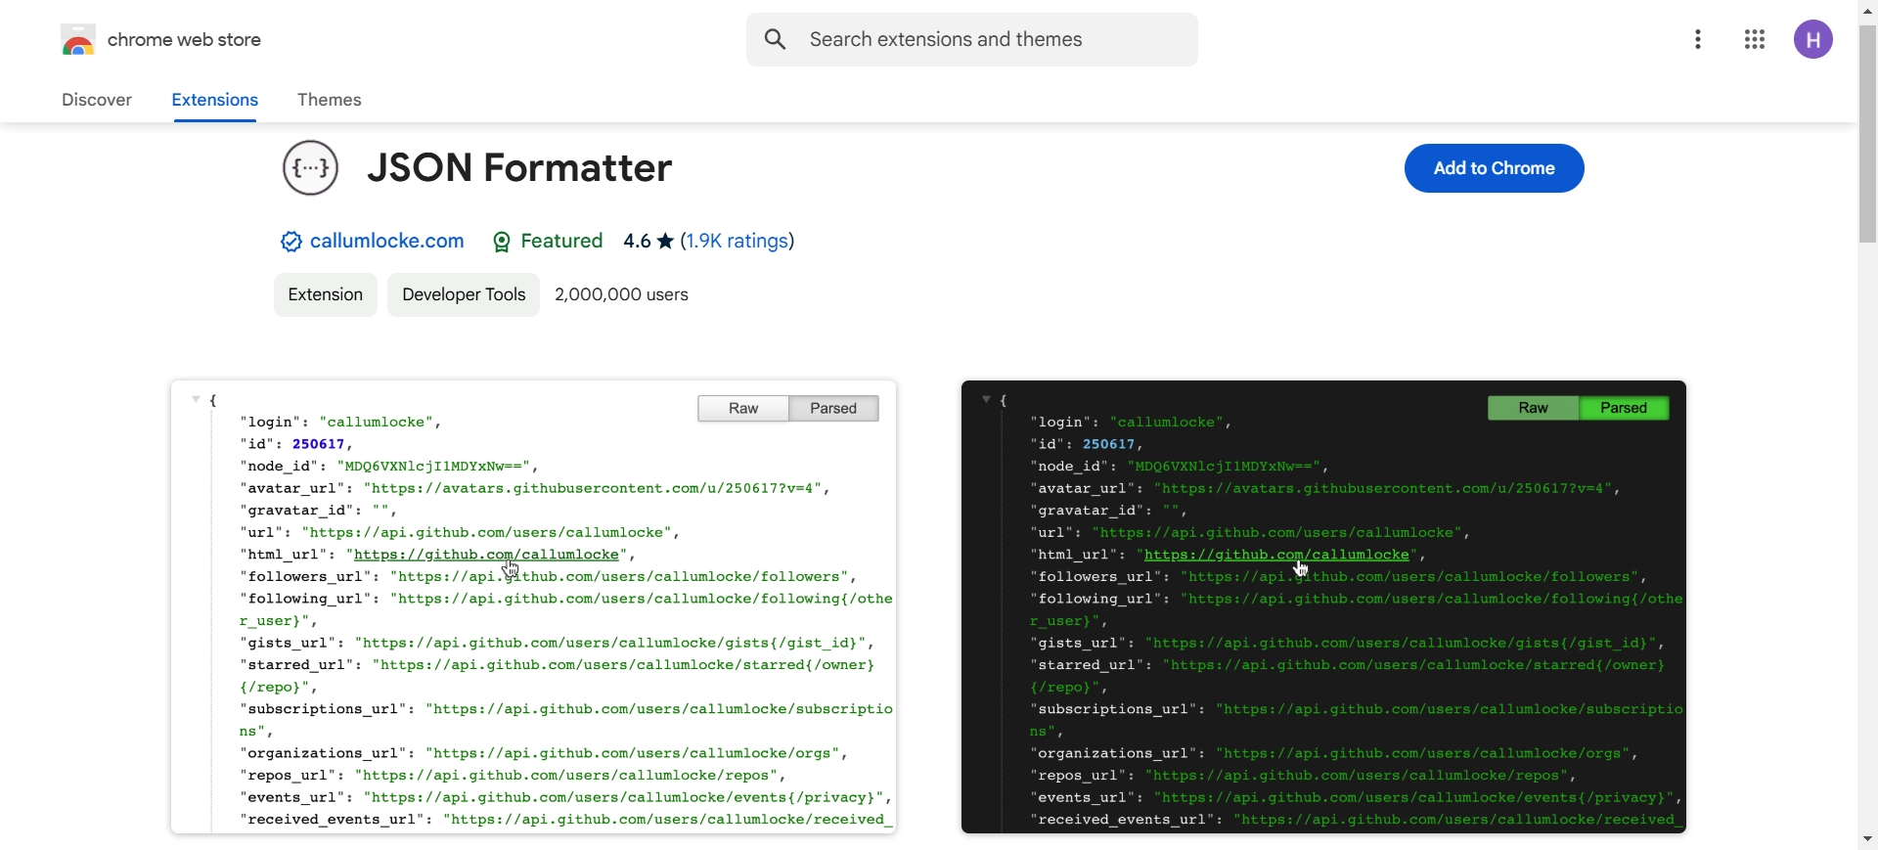Click the Chrome Web Store rainbow logo
Viewport: 1878px width, 850px height.
78,41
